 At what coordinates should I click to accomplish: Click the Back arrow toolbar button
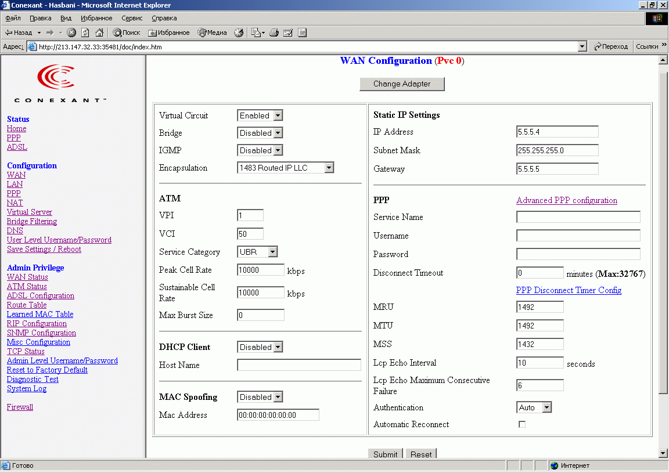(x=18, y=33)
